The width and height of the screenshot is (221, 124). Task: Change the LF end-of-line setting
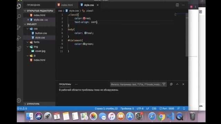pos(147,108)
